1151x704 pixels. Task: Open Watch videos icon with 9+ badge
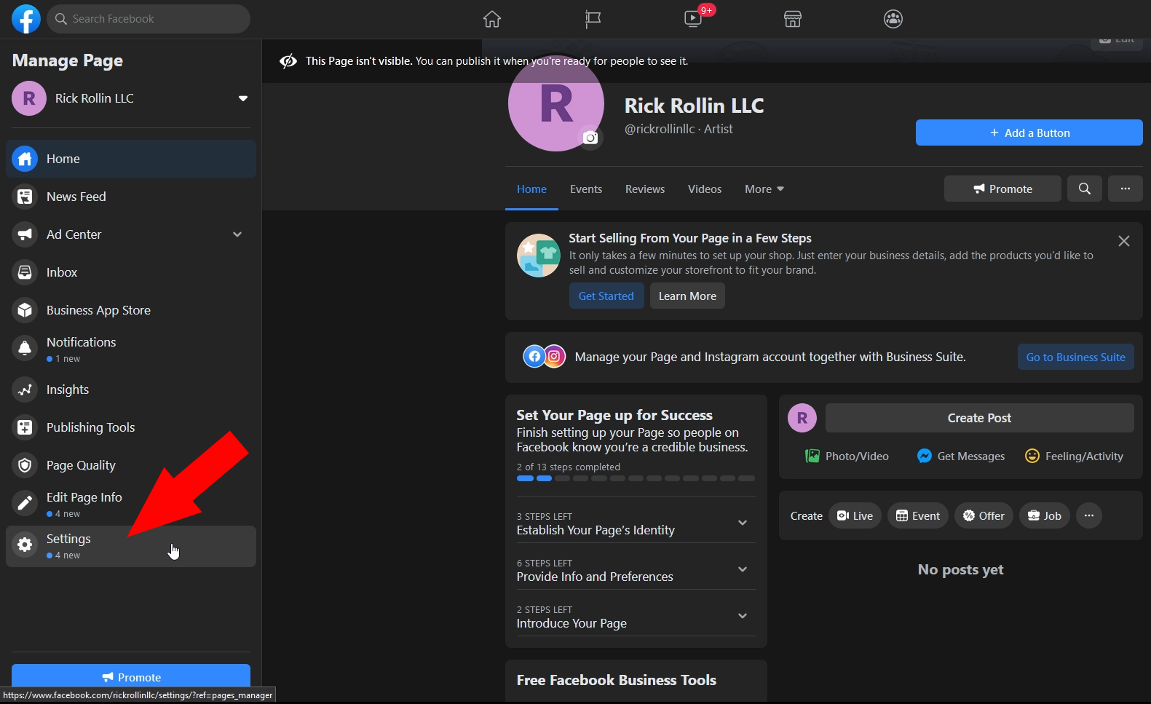[x=694, y=19]
